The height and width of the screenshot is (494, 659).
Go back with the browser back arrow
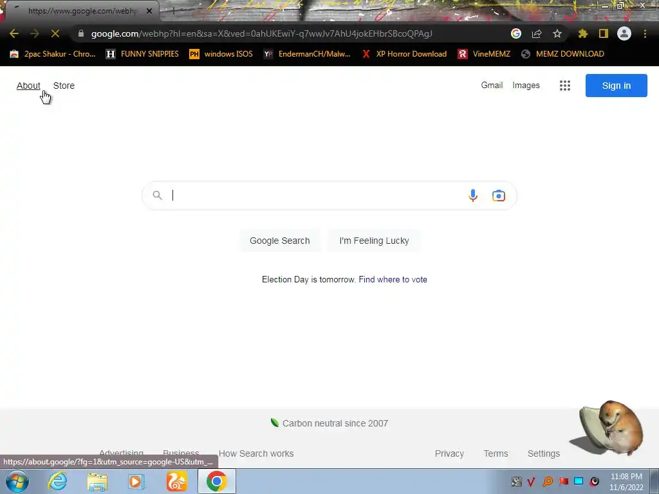click(x=14, y=33)
